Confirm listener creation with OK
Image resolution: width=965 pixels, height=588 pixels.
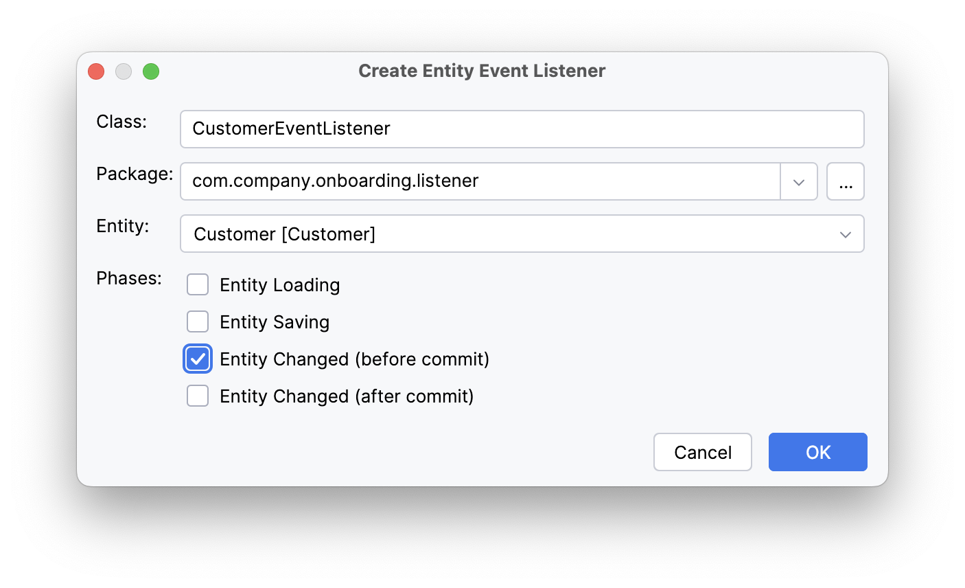point(817,452)
